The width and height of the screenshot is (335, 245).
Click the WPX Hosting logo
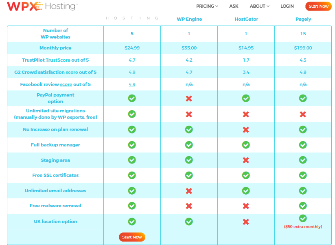pos(42,6)
